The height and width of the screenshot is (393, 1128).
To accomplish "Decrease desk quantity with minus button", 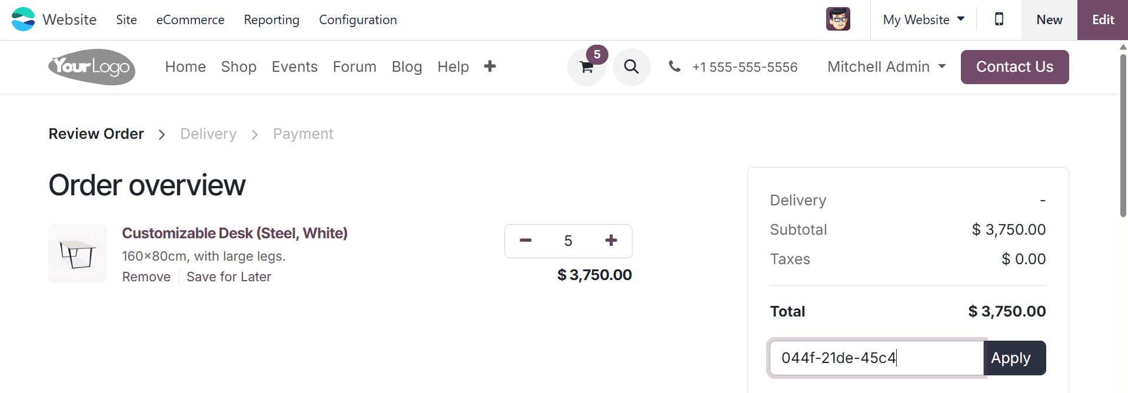I will (x=525, y=241).
